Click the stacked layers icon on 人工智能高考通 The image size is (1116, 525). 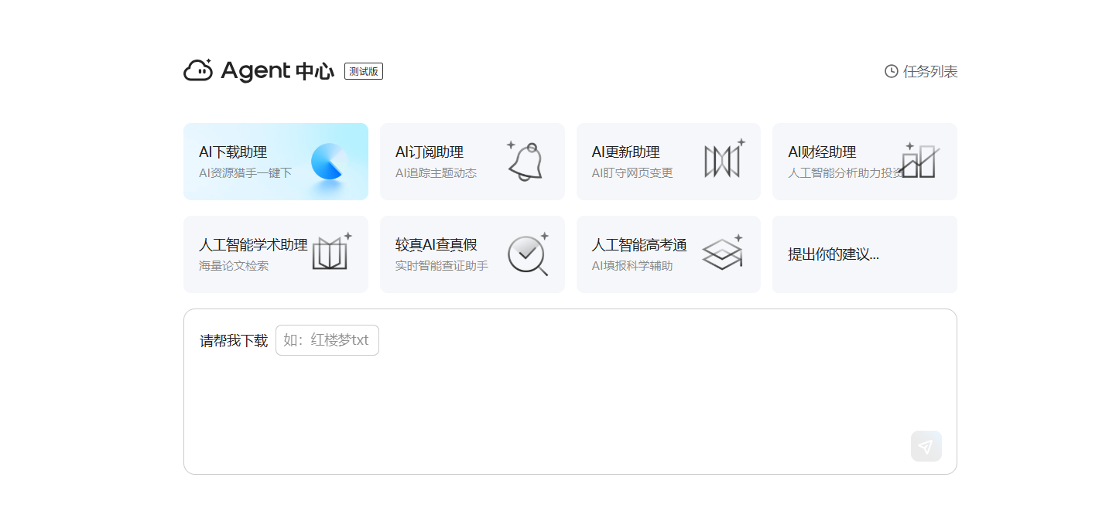[722, 254]
